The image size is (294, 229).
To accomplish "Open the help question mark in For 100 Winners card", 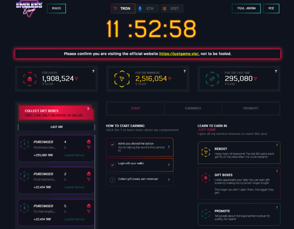I will [x=184, y=71].
